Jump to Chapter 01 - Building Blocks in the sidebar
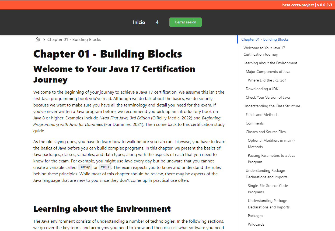Image resolution: width=335 pixels, height=231 pixels. point(265,39)
